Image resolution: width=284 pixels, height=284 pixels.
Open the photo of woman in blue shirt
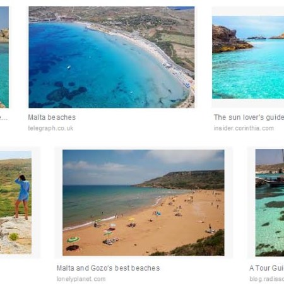pyautogui.click(x=16, y=203)
